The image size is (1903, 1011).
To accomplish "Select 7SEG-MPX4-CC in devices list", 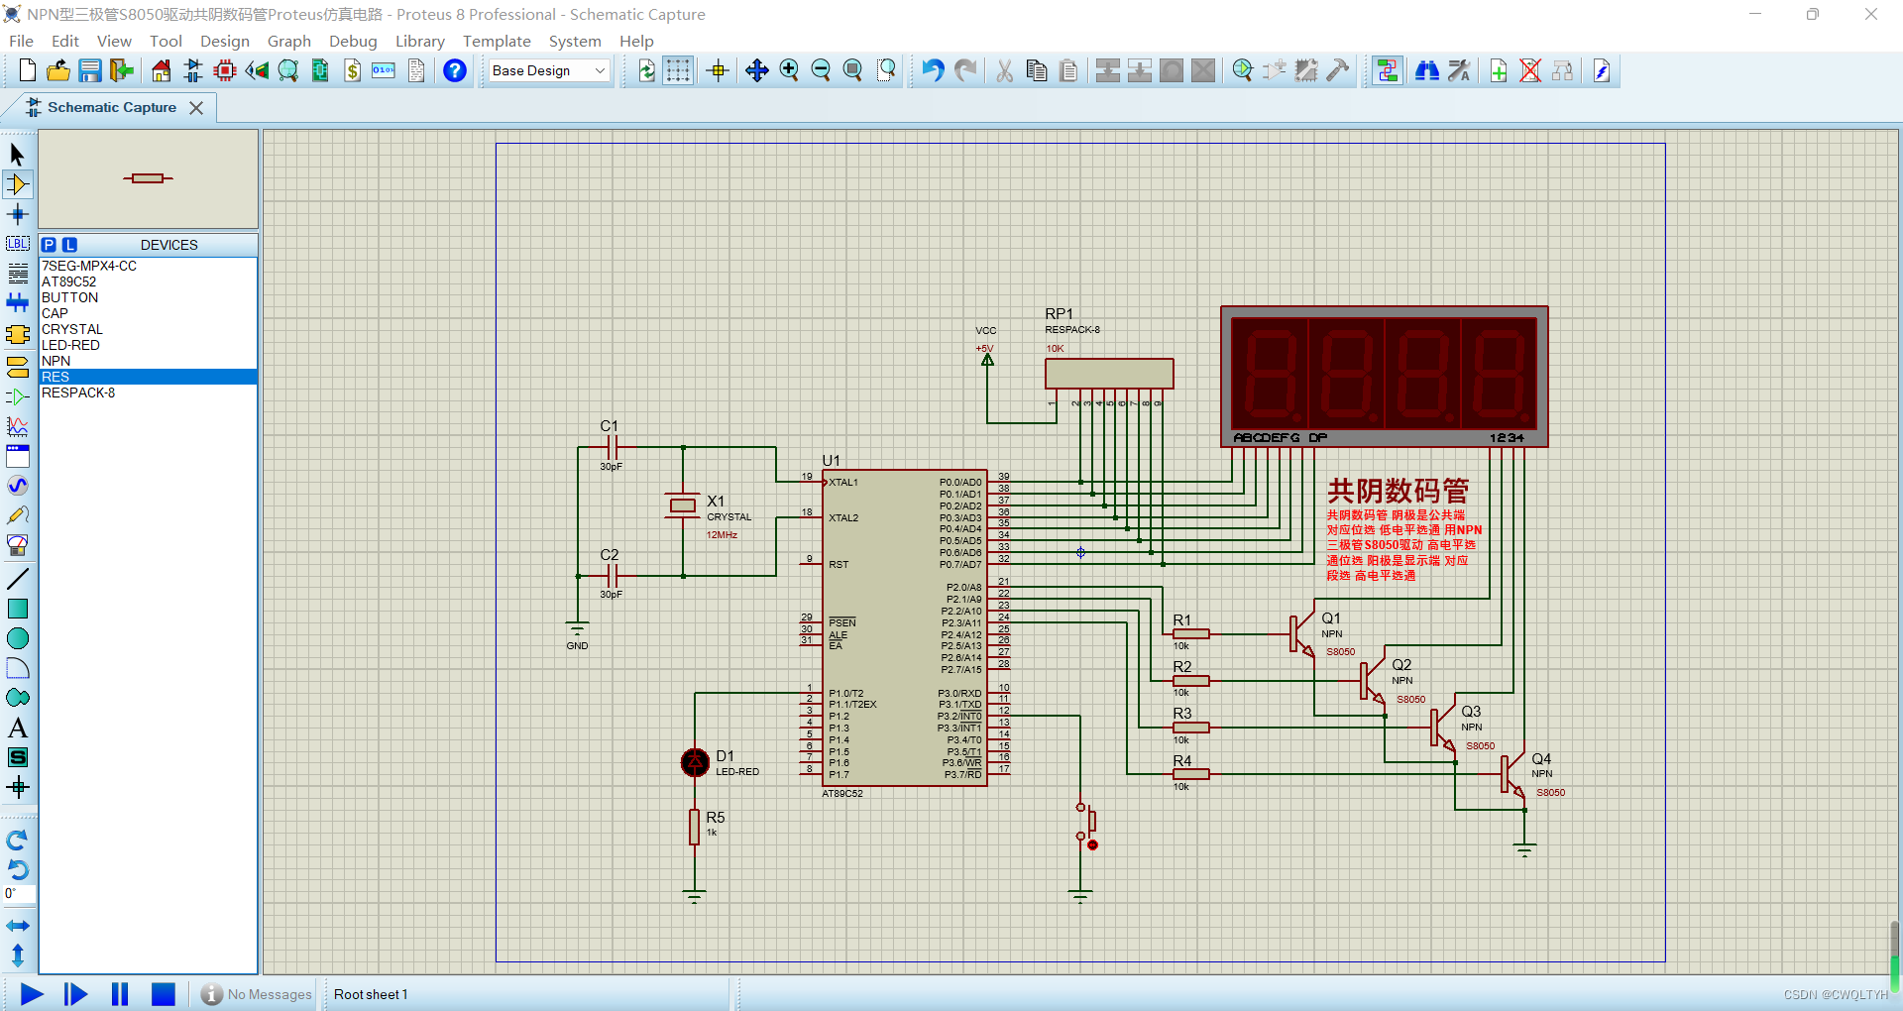I will tap(148, 266).
